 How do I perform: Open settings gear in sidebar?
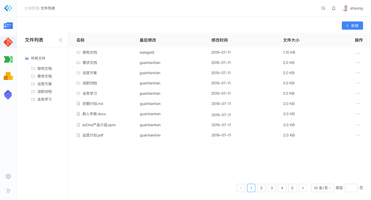[x=8, y=176]
